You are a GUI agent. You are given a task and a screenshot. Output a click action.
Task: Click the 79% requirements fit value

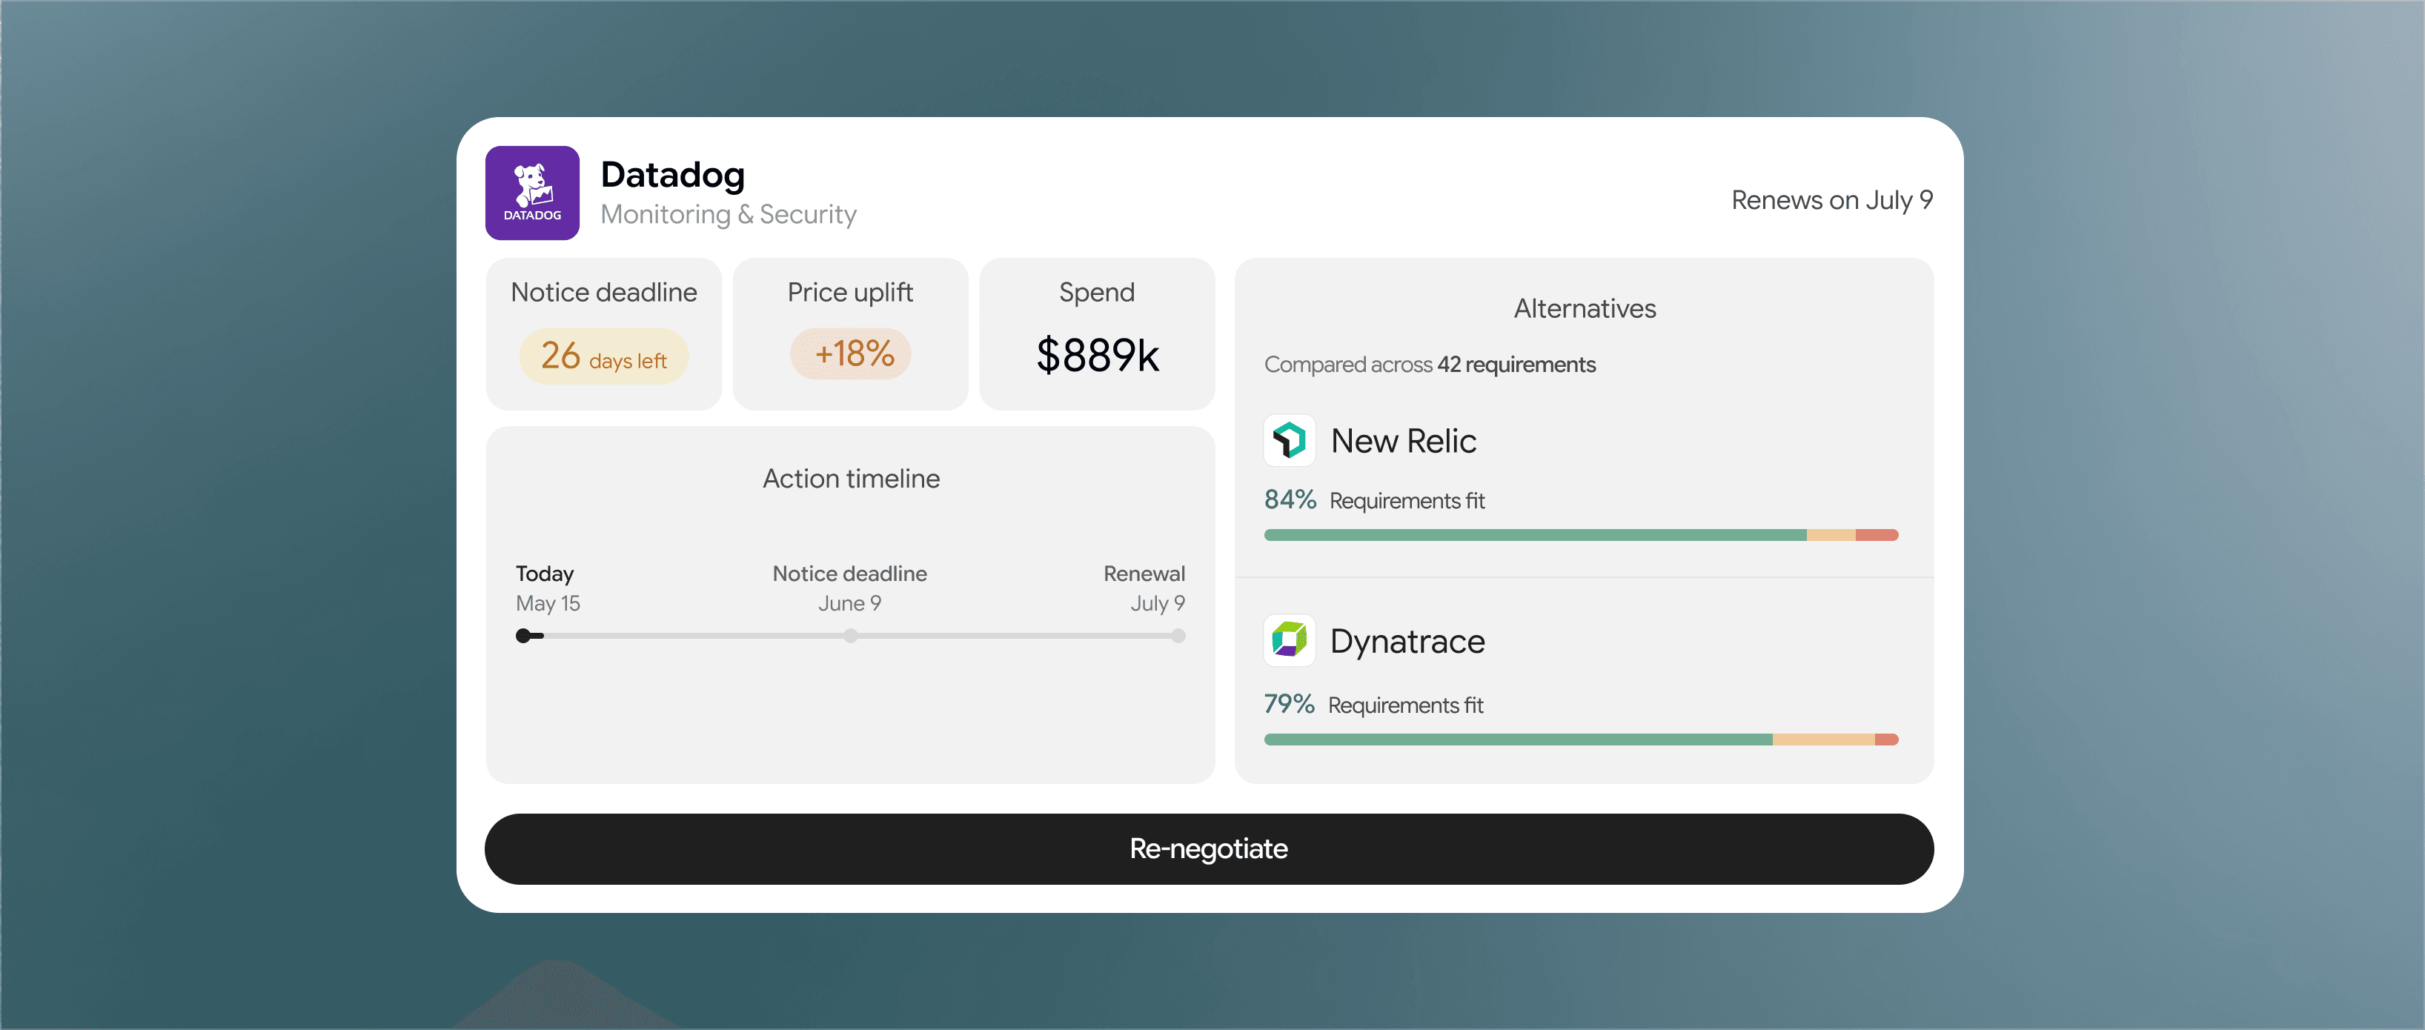coord(1289,703)
